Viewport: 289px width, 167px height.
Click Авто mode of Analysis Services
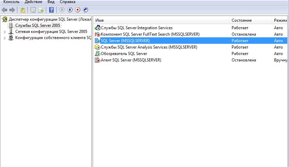point(278,47)
